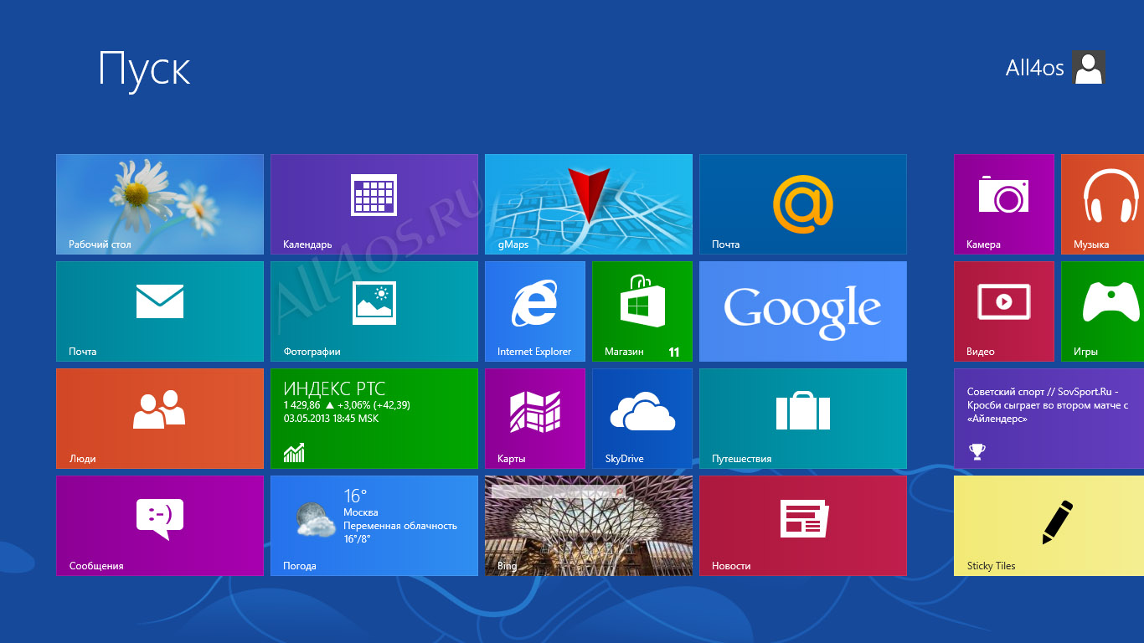
Task: Open the Видео video tile
Action: (x=1004, y=311)
